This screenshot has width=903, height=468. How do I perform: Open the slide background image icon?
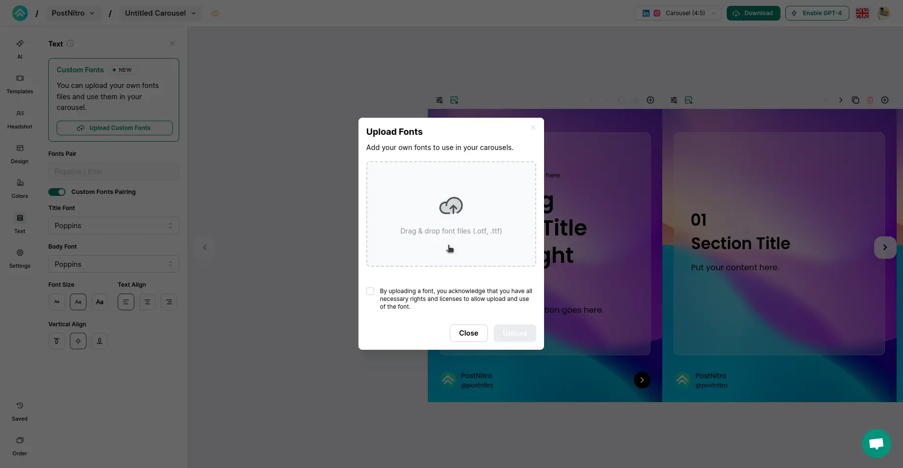pyautogui.click(x=454, y=100)
